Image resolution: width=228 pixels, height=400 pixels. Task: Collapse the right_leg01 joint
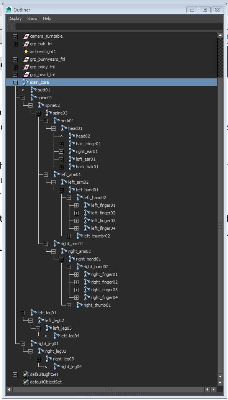pos(23,344)
